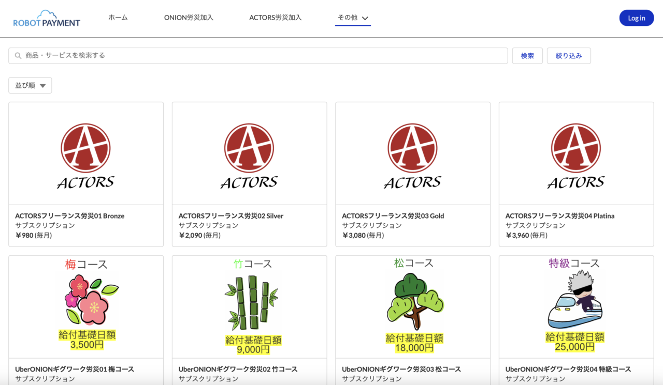
Task: Open ACTORSフリーランス労災01 Bronze title
Action: (x=70, y=216)
